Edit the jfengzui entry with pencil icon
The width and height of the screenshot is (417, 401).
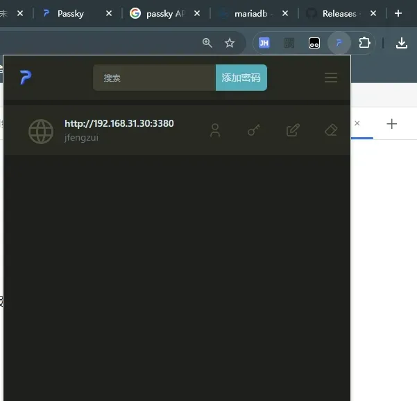(x=293, y=130)
